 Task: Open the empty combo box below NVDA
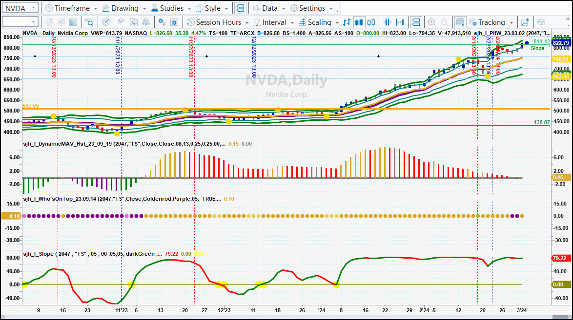[20, 22]
